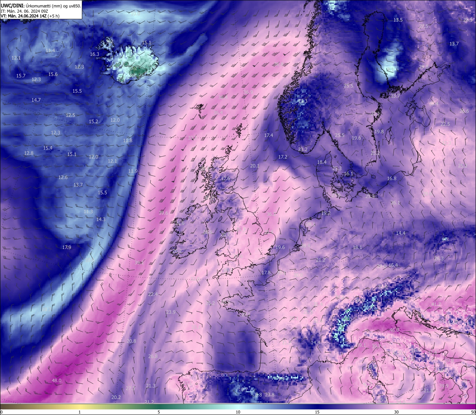Screen dimensions: 476x415
Task: Click the map value 23.9 in the Bay of Biscay
Action: click(x=171, y=312)
